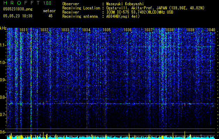Select observer name Masayuki Kobayashi

[125, 4]
